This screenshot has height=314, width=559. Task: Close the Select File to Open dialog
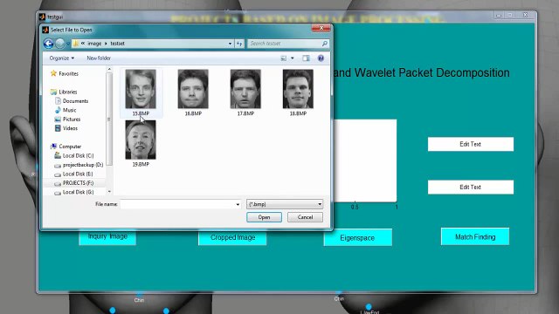(x=321, y=28)
